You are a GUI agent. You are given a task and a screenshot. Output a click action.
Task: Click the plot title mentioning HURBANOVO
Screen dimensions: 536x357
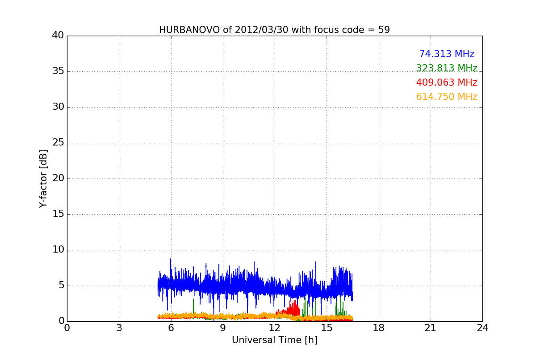(274, 30)
